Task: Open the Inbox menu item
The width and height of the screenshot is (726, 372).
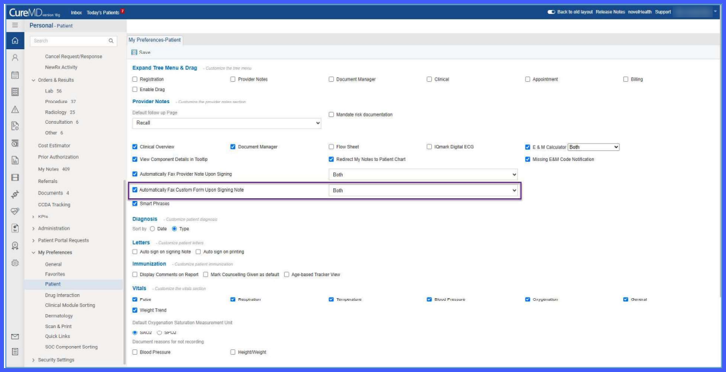Action: 77,13
